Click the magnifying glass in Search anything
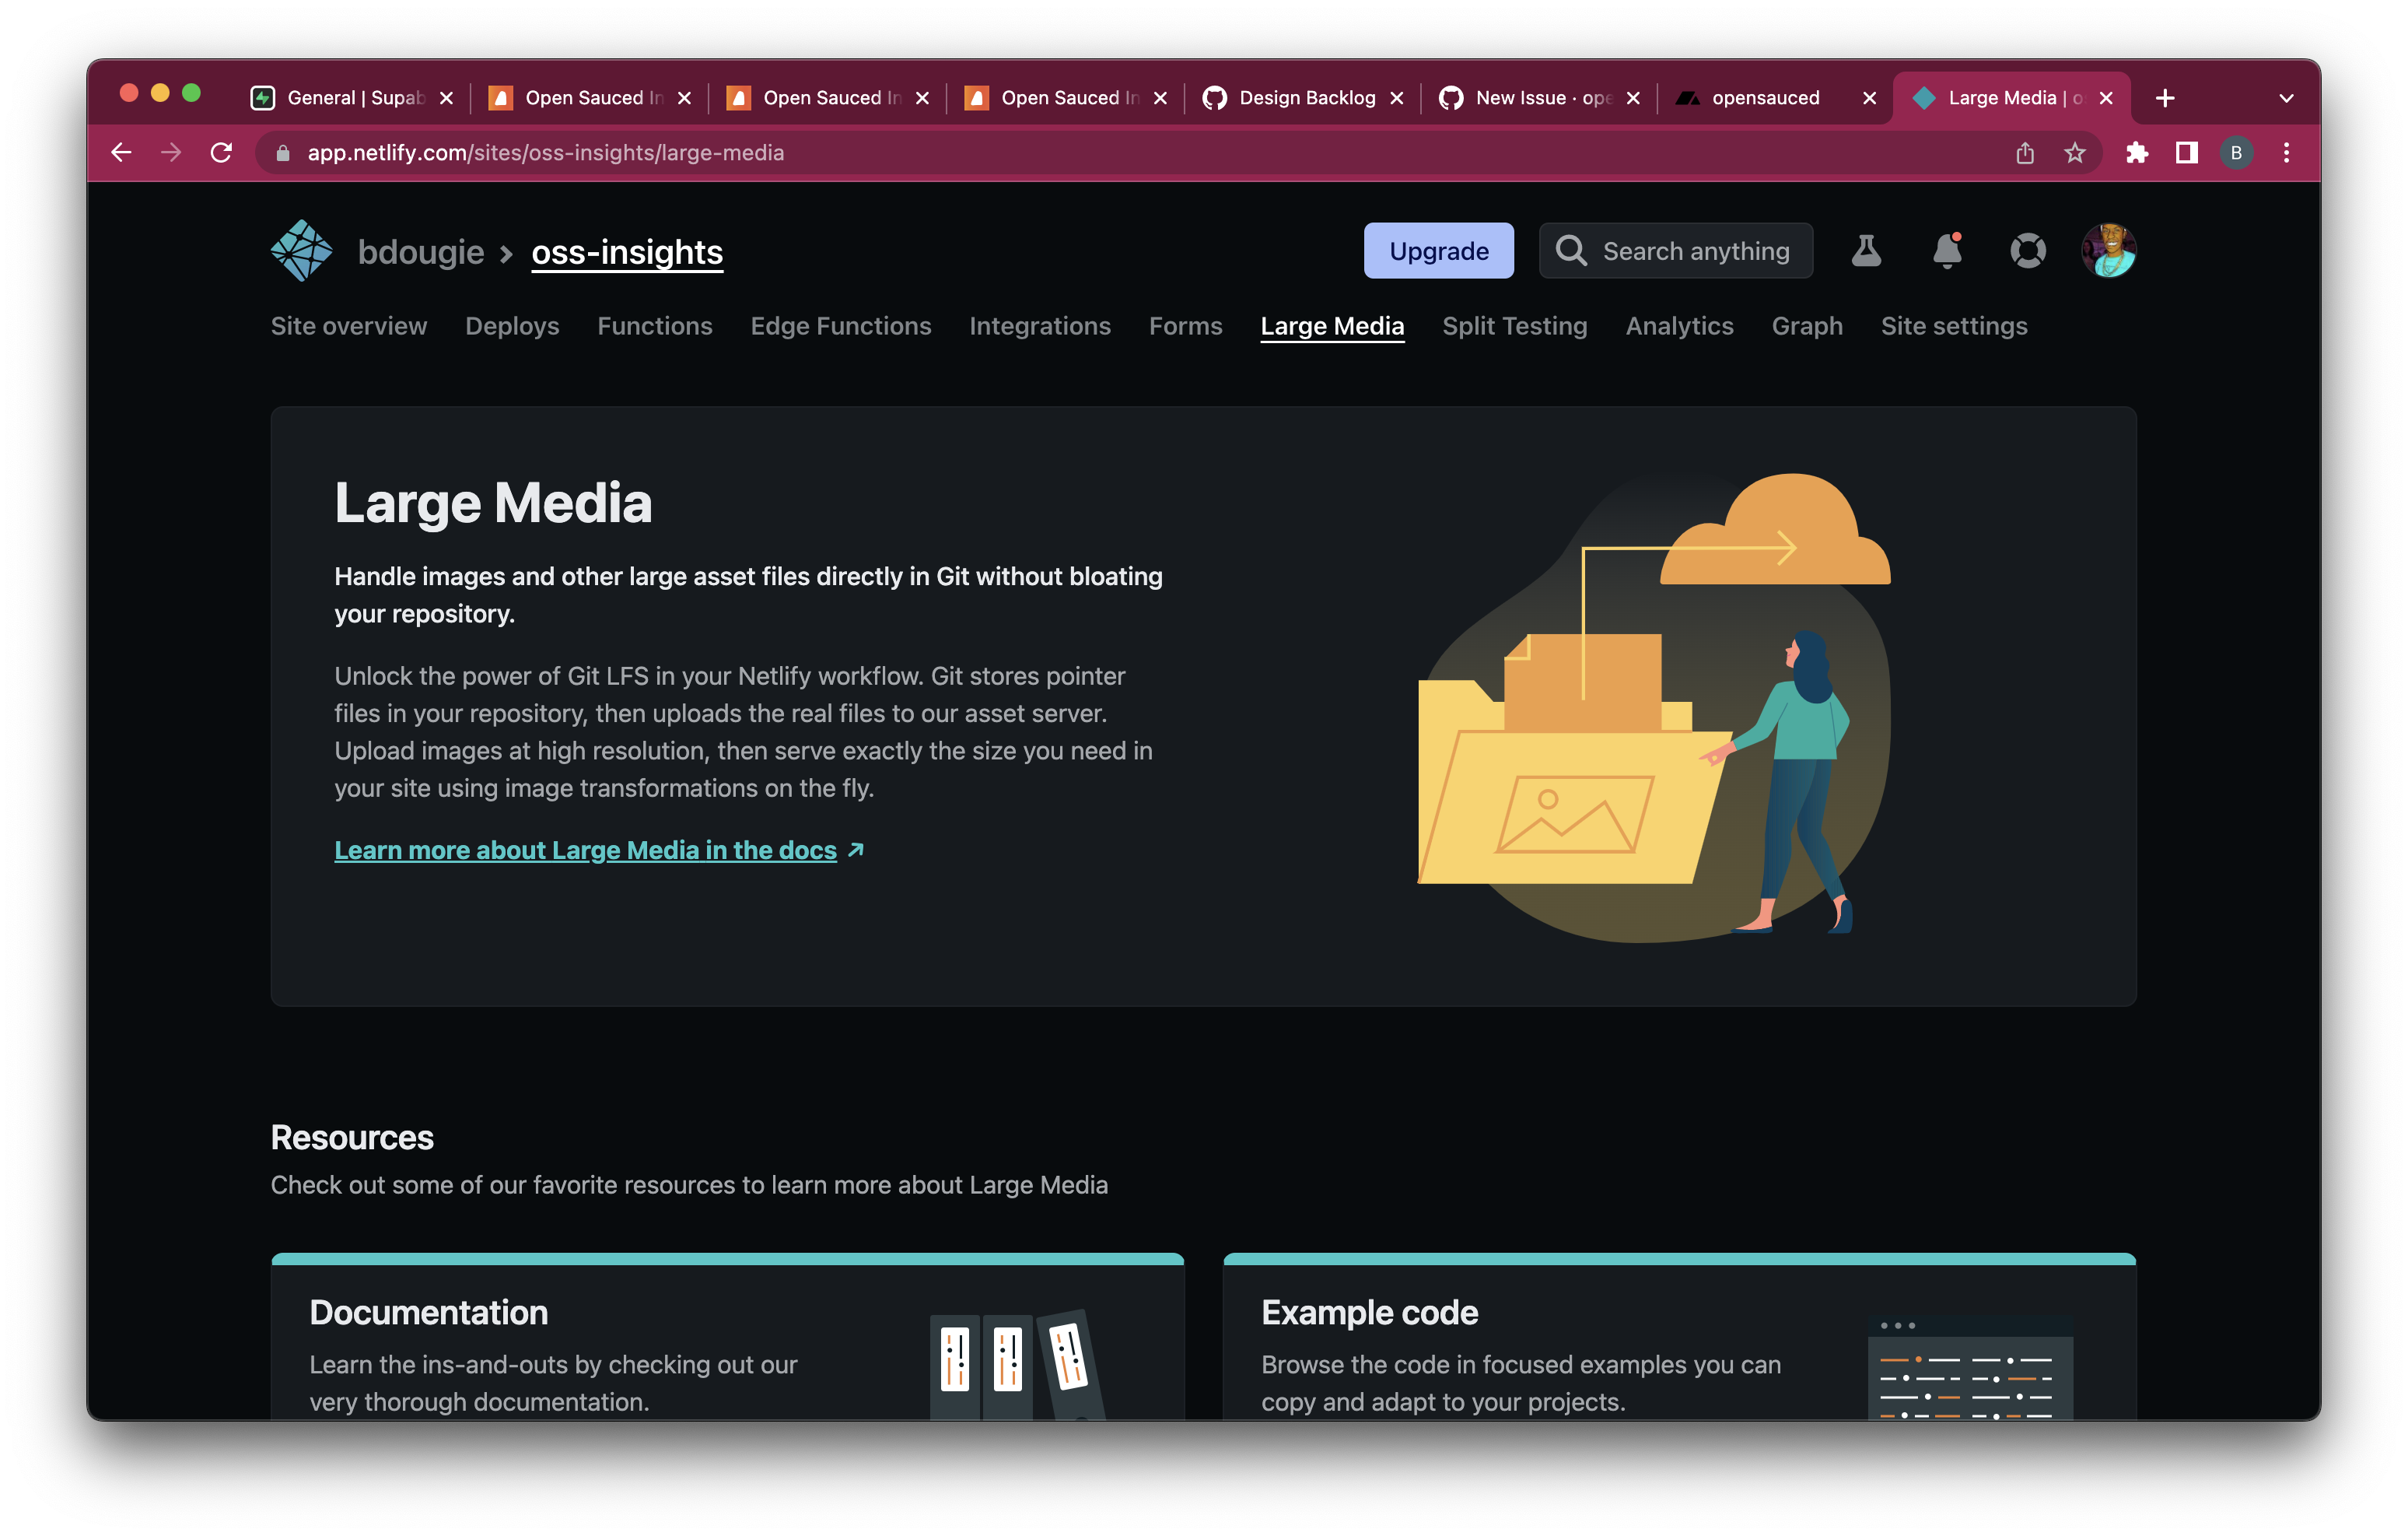 1573,251
